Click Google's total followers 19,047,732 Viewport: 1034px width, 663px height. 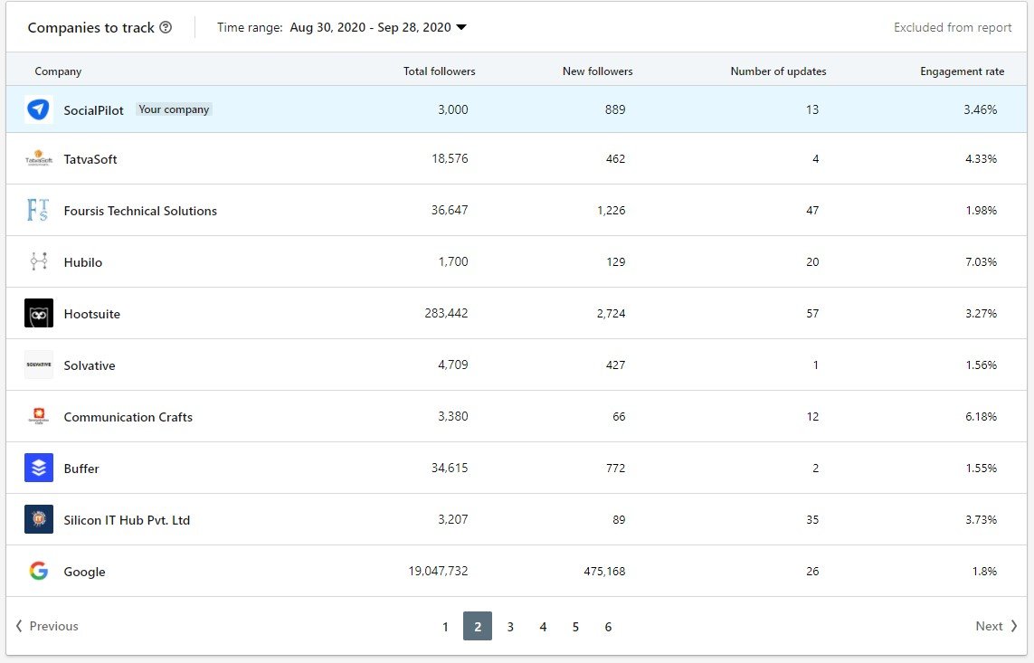click(x=438, y=571)
